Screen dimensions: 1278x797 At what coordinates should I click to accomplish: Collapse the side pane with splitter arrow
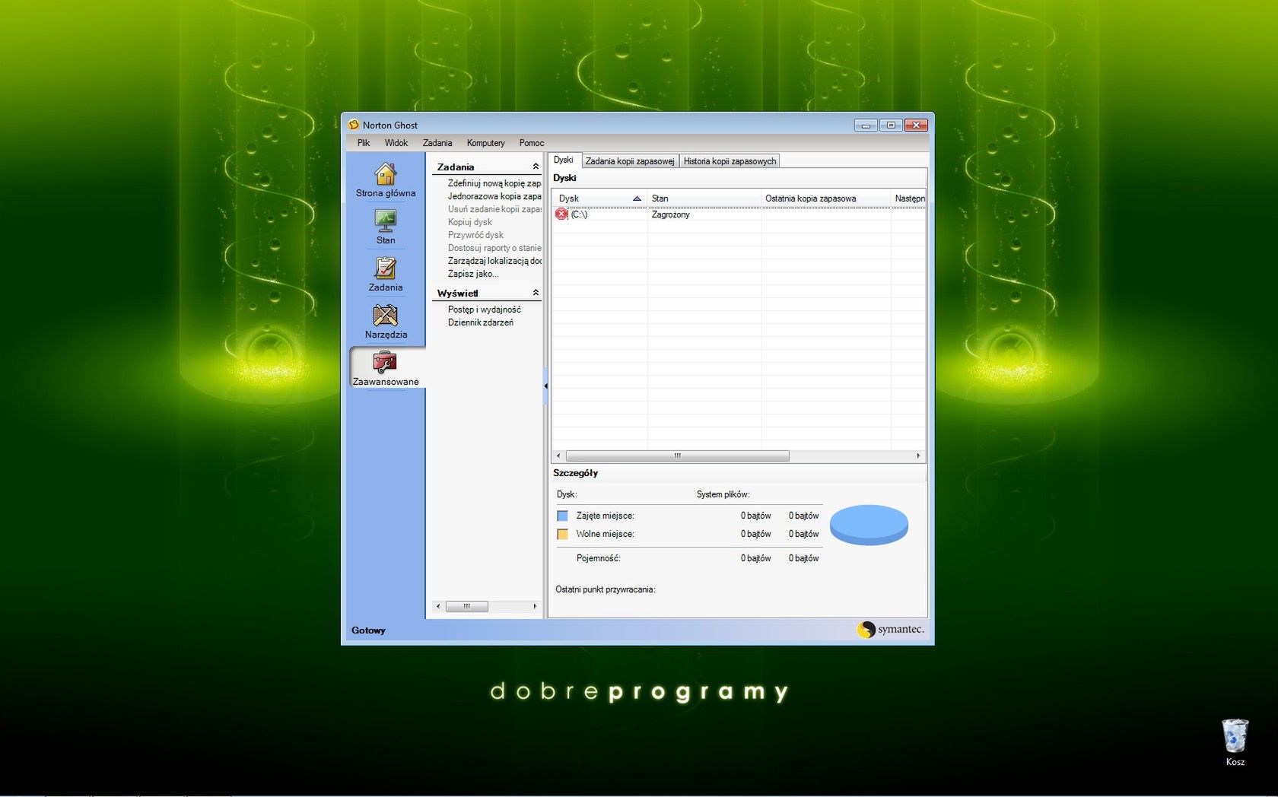tap(545, 386)
